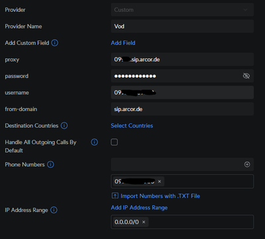Image resolution: width=265 pixels, height=239 pixels.
Task: Expand Provider dropdown using chevron arrow
Action: coord(245,10)
